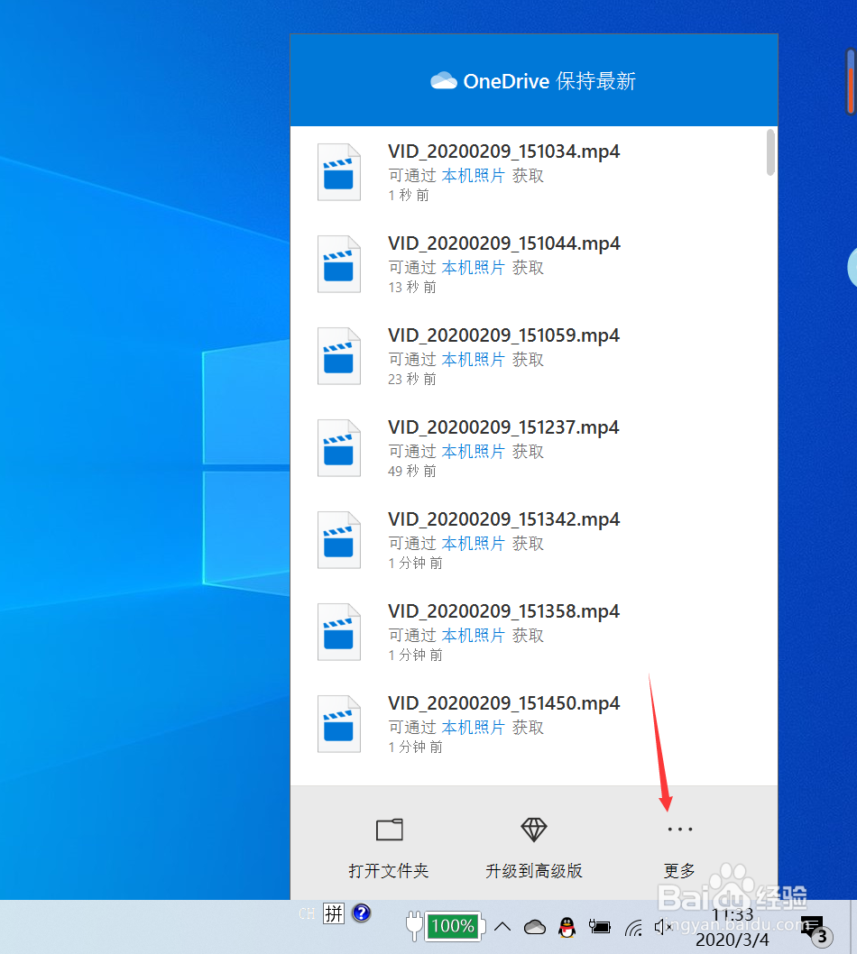Screen dimensions: 857x954
Task: Click the muted speaker volume icon
Action: coord(663,927)
